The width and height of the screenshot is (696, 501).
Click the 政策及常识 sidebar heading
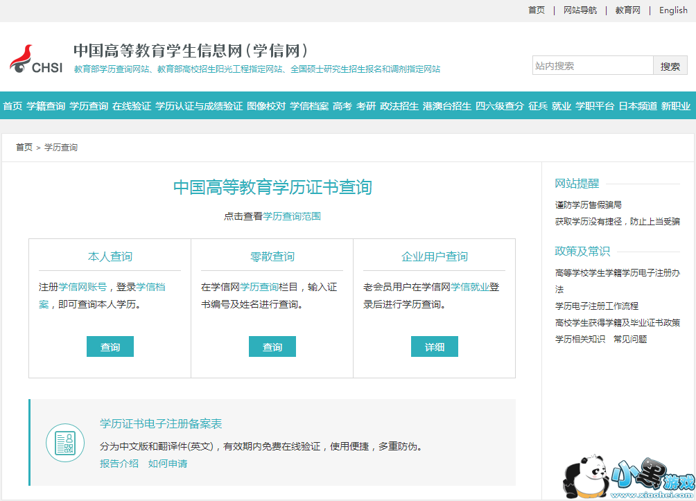tap(582, 251)
